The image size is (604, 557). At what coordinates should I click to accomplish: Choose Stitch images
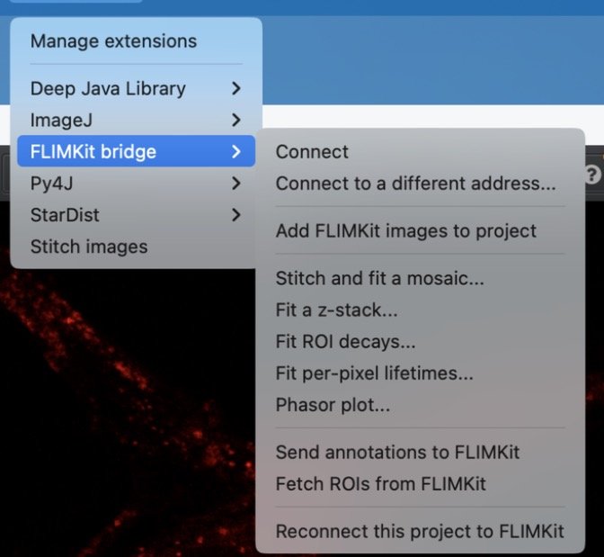pos(137,247)
